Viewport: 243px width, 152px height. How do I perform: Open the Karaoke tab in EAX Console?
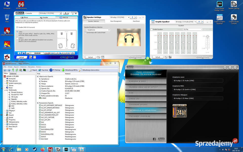coord(44,17)
